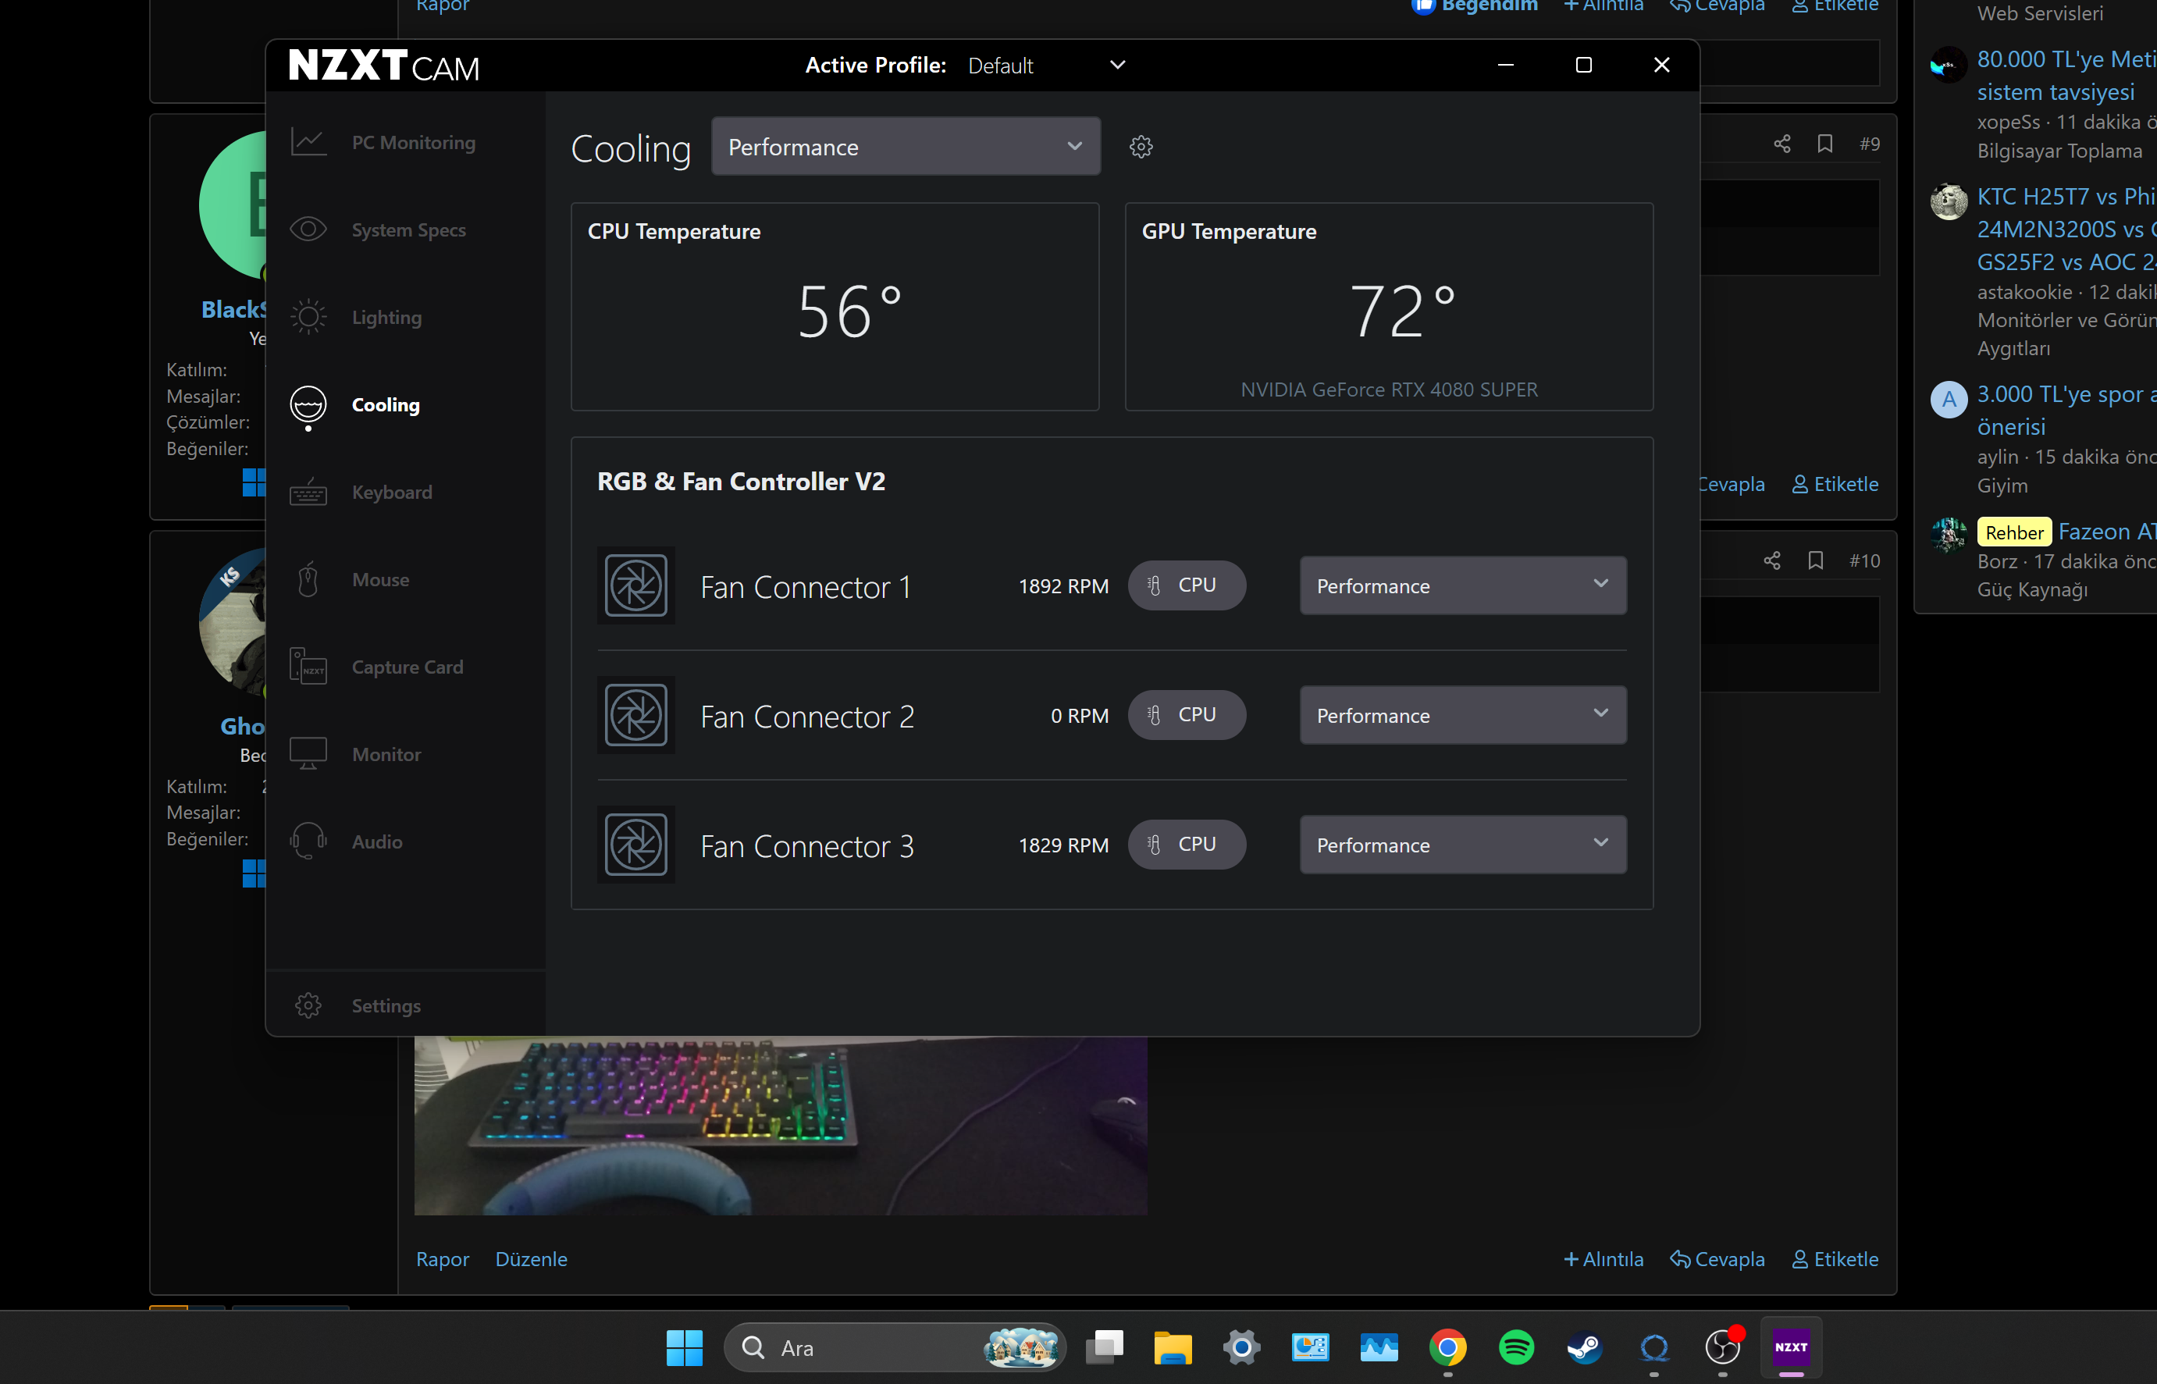Click the NVIDIA GeForce RTX 4080 SUPER label
The width and height of the screenshot is (2157, 1384).
point(1389,390)
